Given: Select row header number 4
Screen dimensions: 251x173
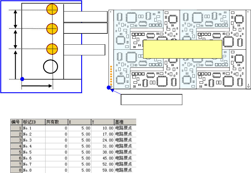Looking at the screenshot, I should click(x=16, y=146).
